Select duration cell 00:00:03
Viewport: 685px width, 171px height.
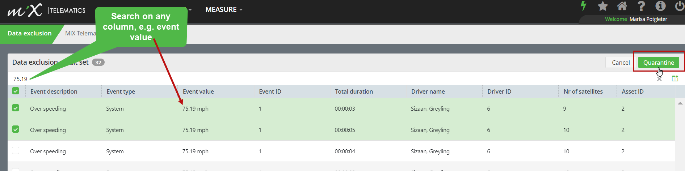(x=345, y=108)
